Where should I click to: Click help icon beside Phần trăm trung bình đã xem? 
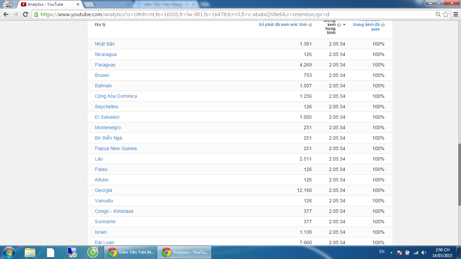point(383,25)
